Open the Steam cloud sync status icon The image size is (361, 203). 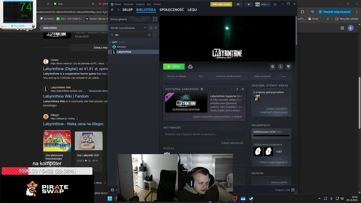(190, 67)
